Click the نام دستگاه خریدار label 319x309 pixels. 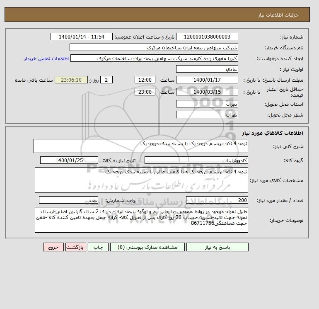(284, 48)
